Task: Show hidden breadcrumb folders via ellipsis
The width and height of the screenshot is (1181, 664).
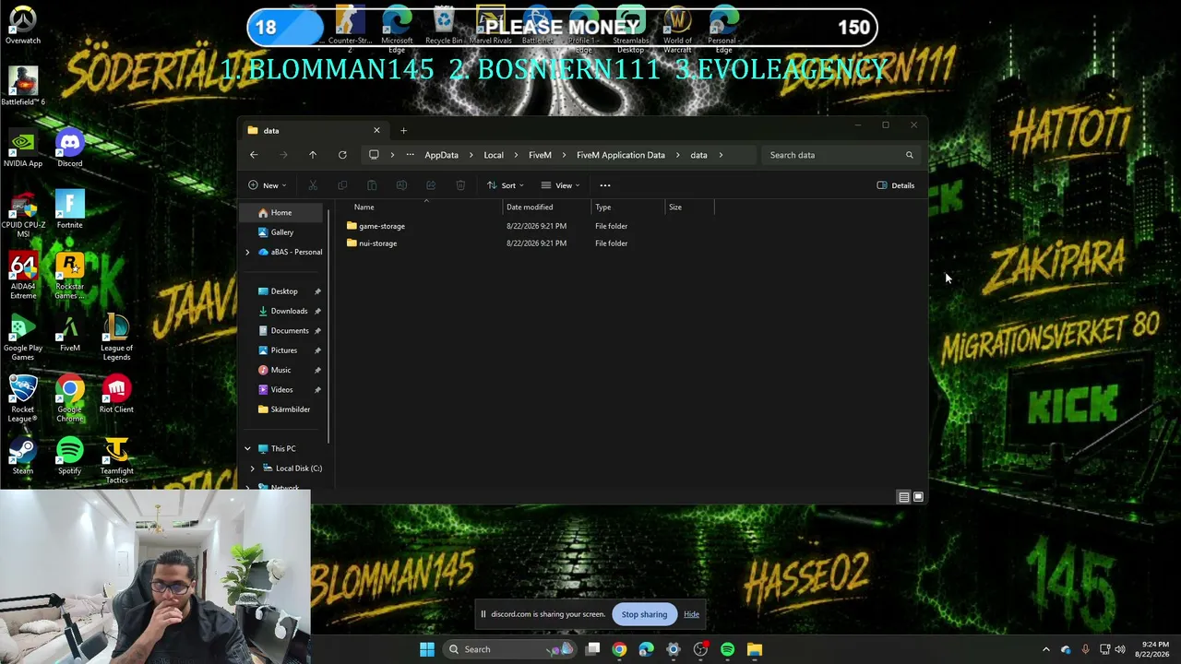Action: [410, 155]
